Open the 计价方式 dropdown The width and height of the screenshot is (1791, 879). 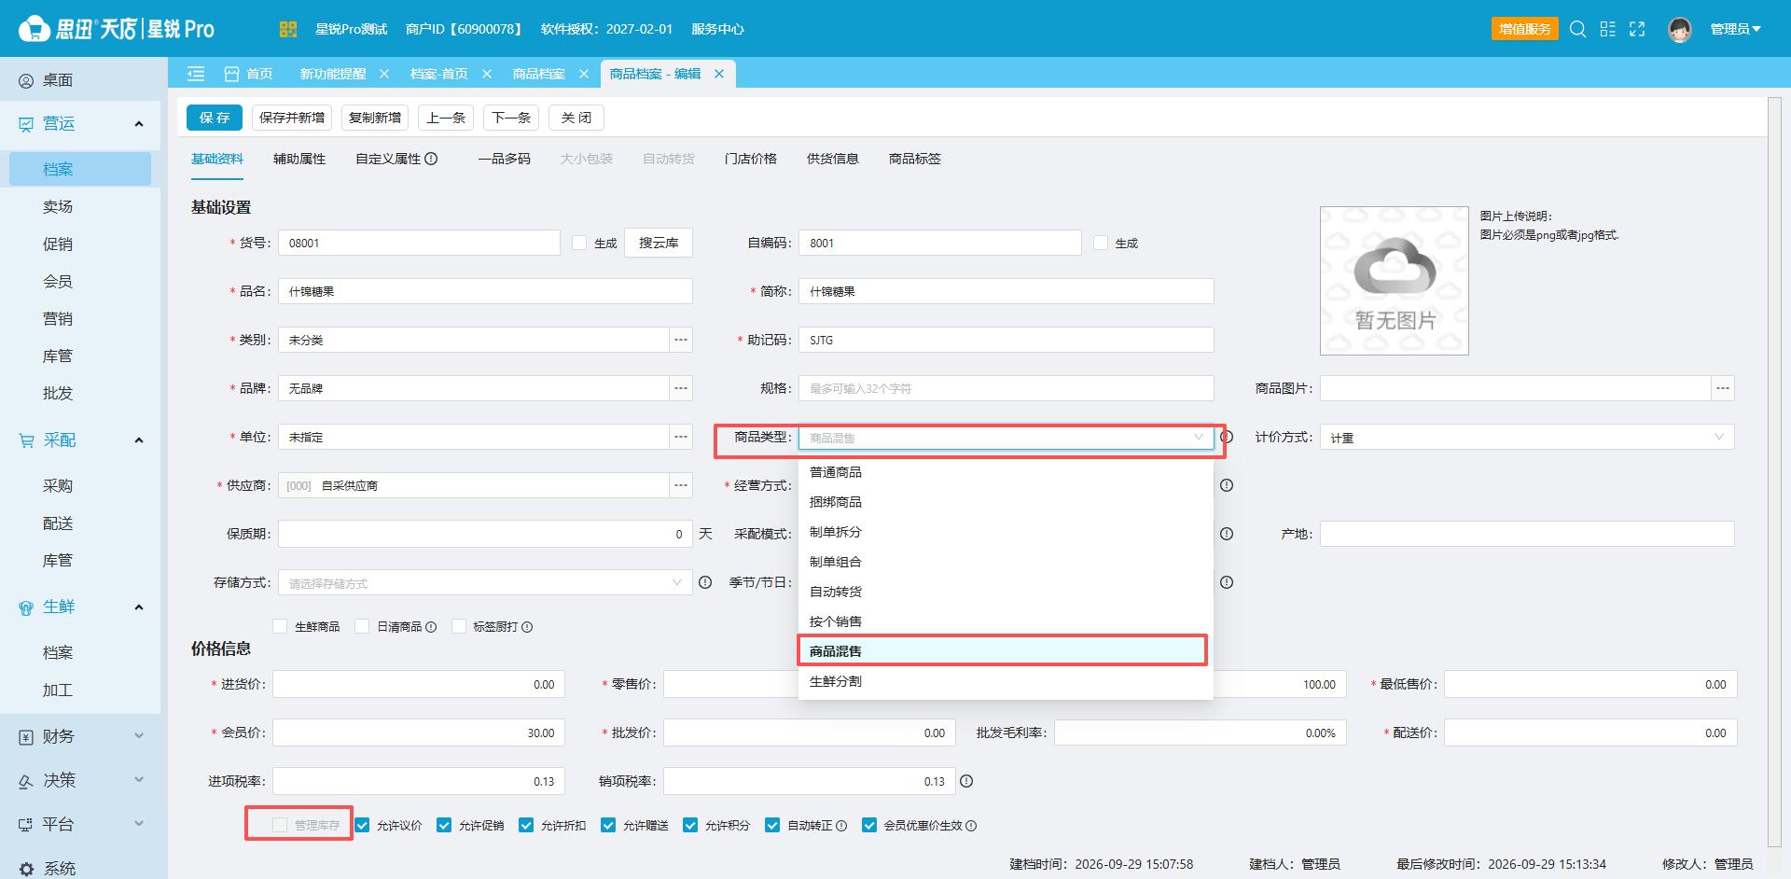pyautogui.click(x=1527, y=437)
